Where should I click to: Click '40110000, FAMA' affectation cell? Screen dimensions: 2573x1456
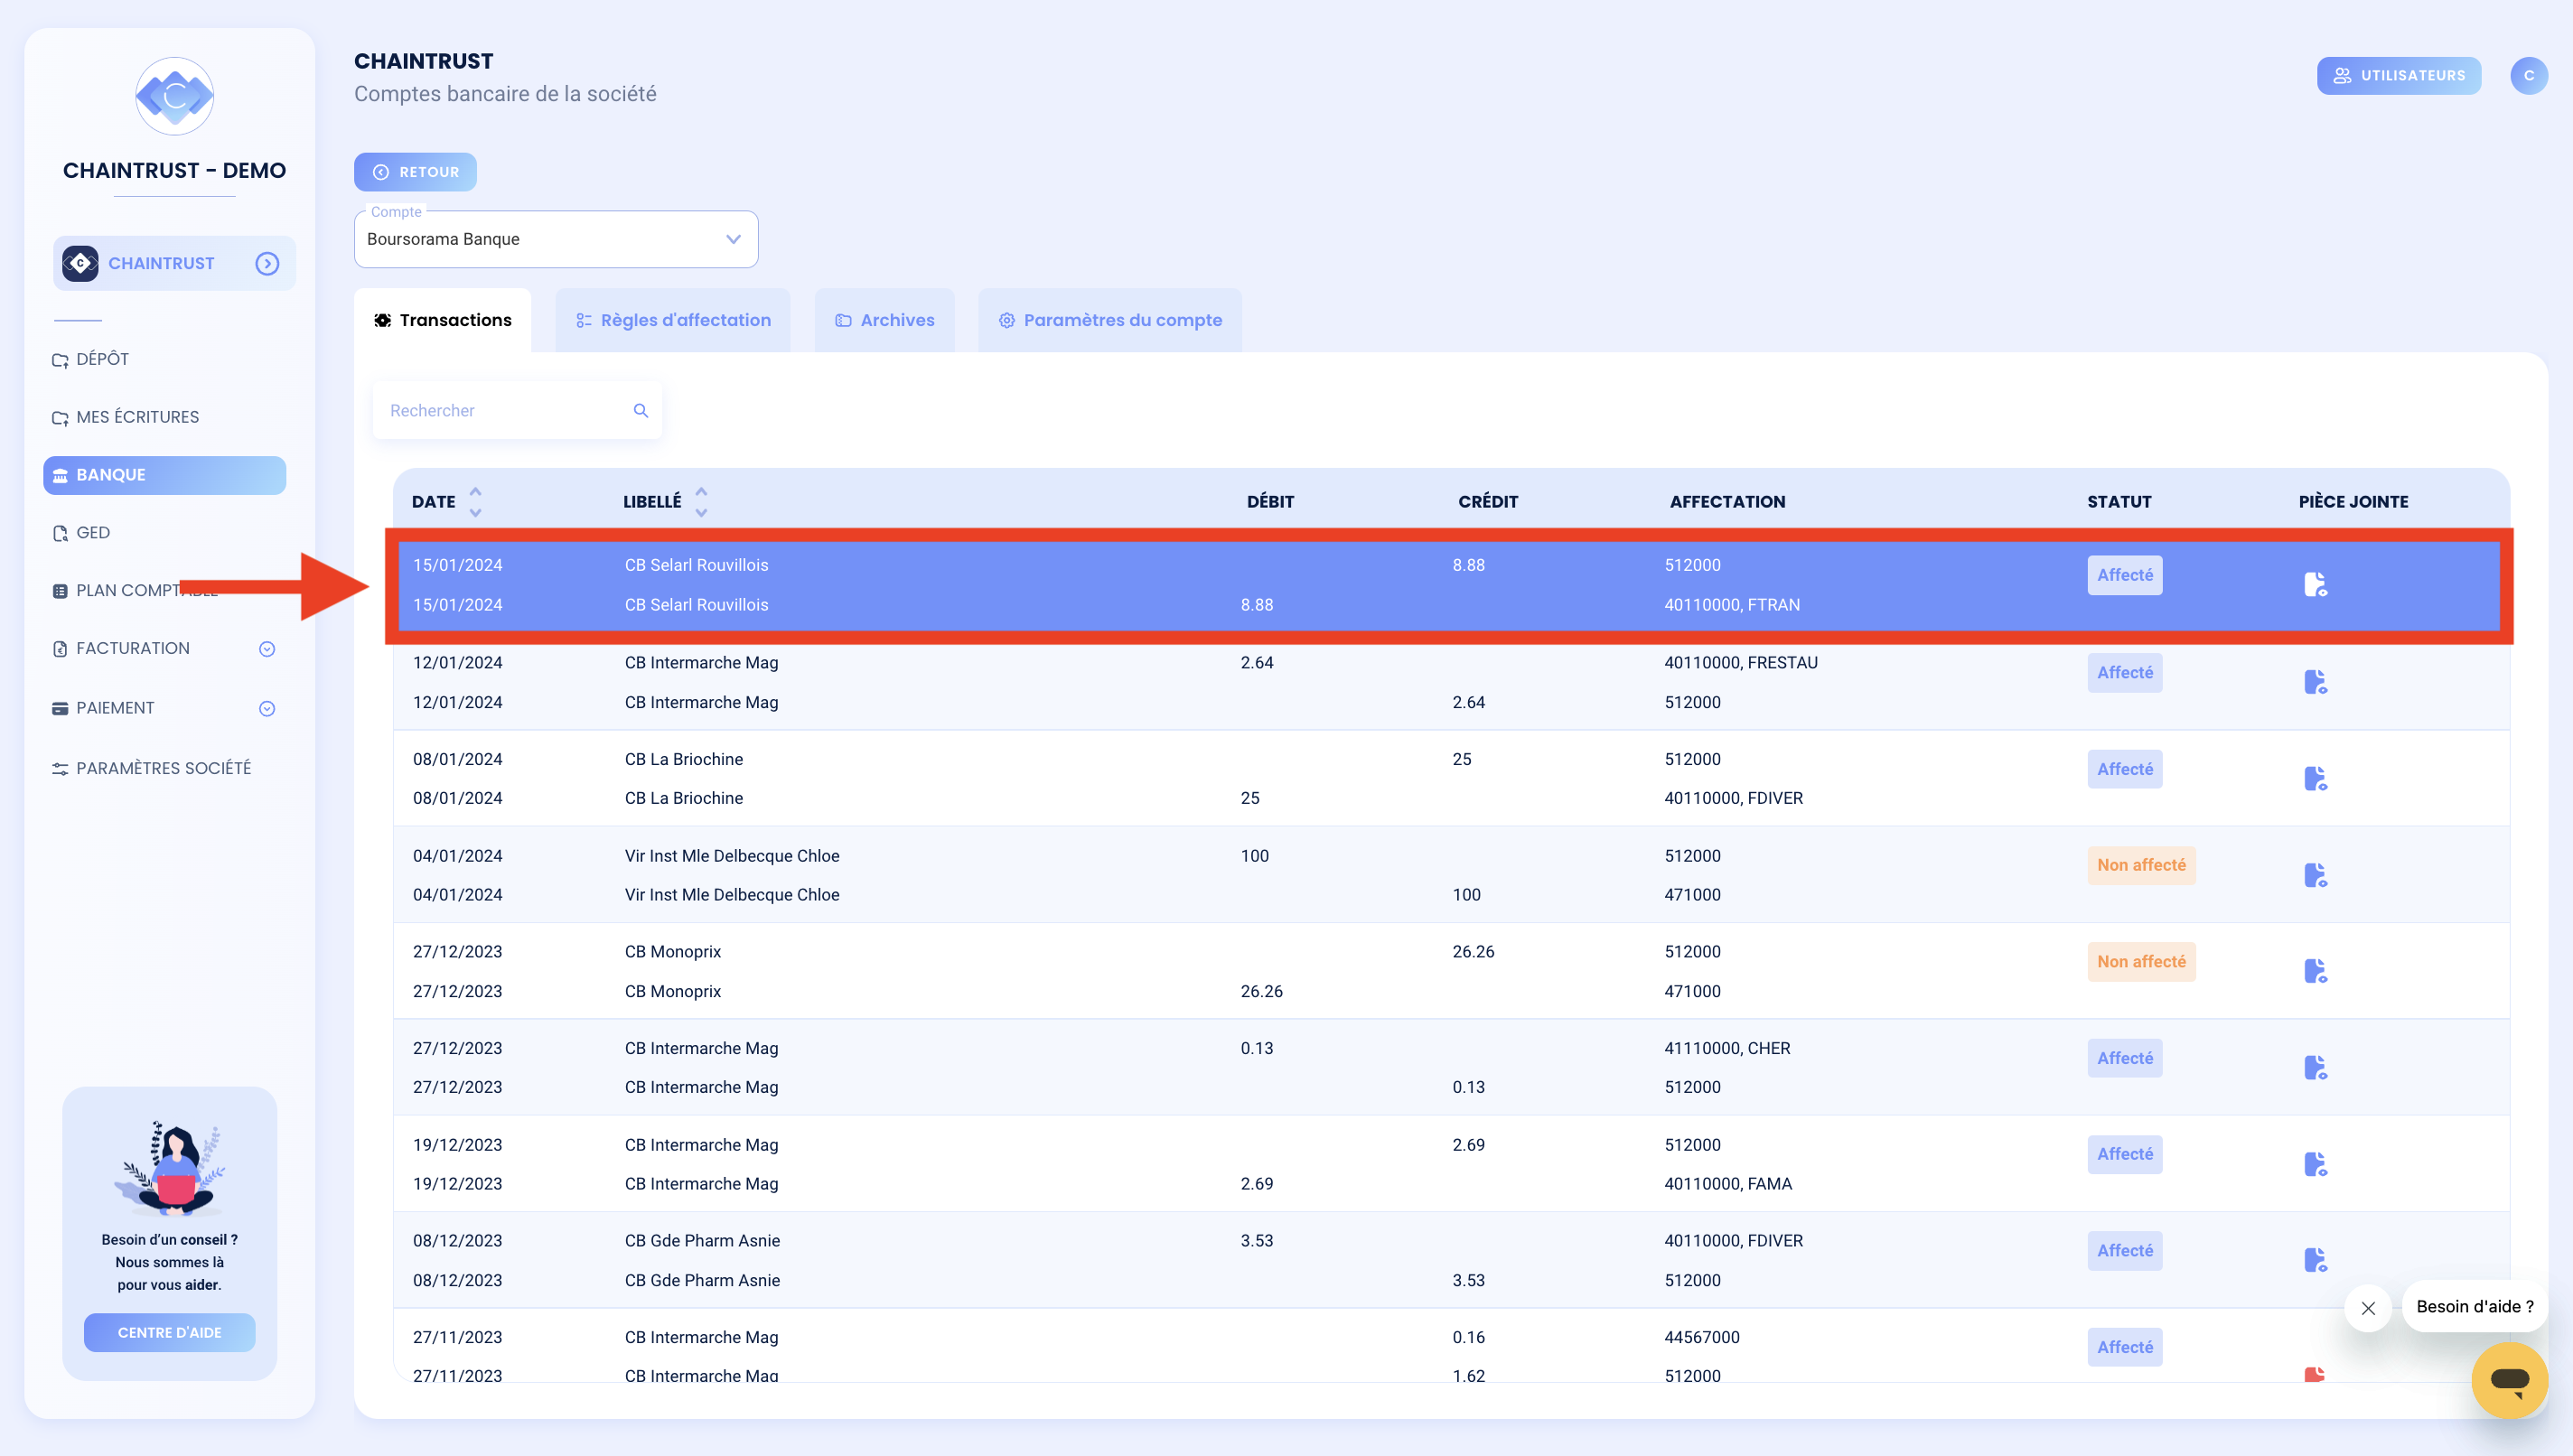pyautogui.click(x=1728, y=1184)
